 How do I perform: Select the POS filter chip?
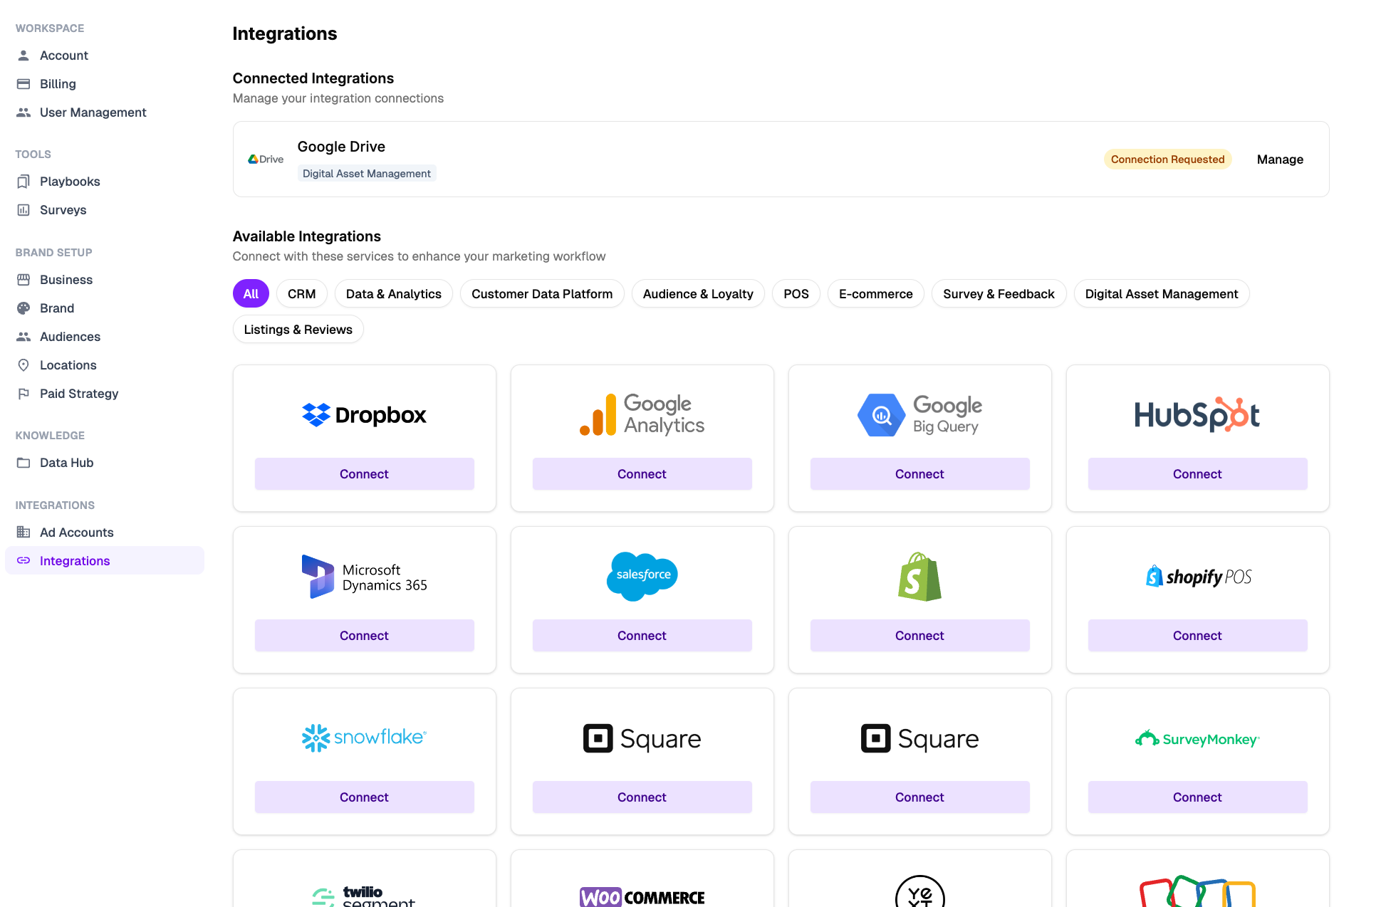[x=796, y=294]
